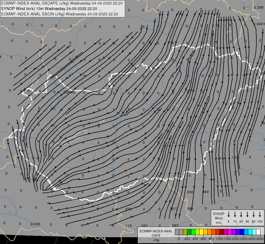Click the first gray CAPE legend swatch
265x244 pixels.
(x=177, y=232)
